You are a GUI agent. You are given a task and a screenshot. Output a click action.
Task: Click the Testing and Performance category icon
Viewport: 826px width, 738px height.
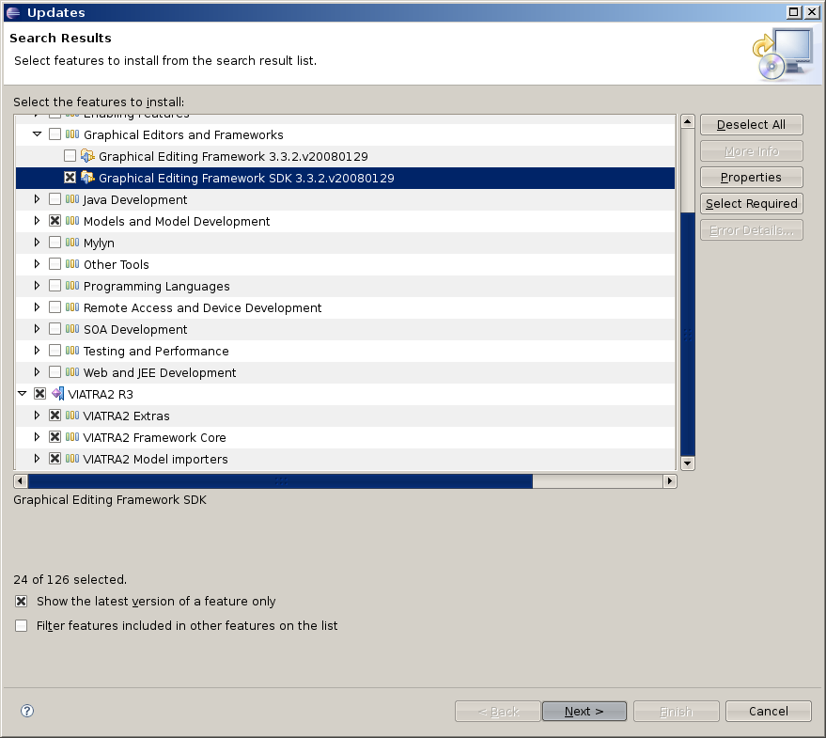72,351
